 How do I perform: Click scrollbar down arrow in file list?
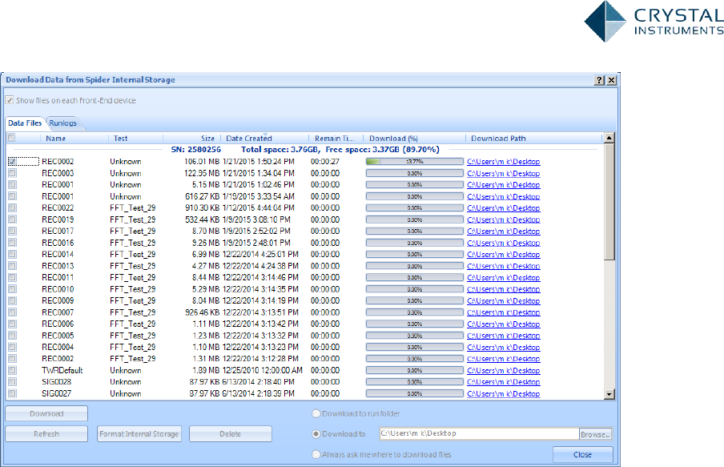pyautogui.click(x=609, y=394)
